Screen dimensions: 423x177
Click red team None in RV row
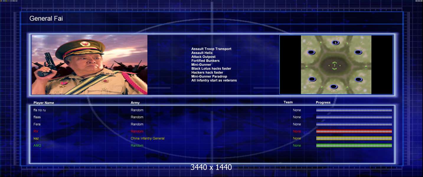[x=297, y=131]
